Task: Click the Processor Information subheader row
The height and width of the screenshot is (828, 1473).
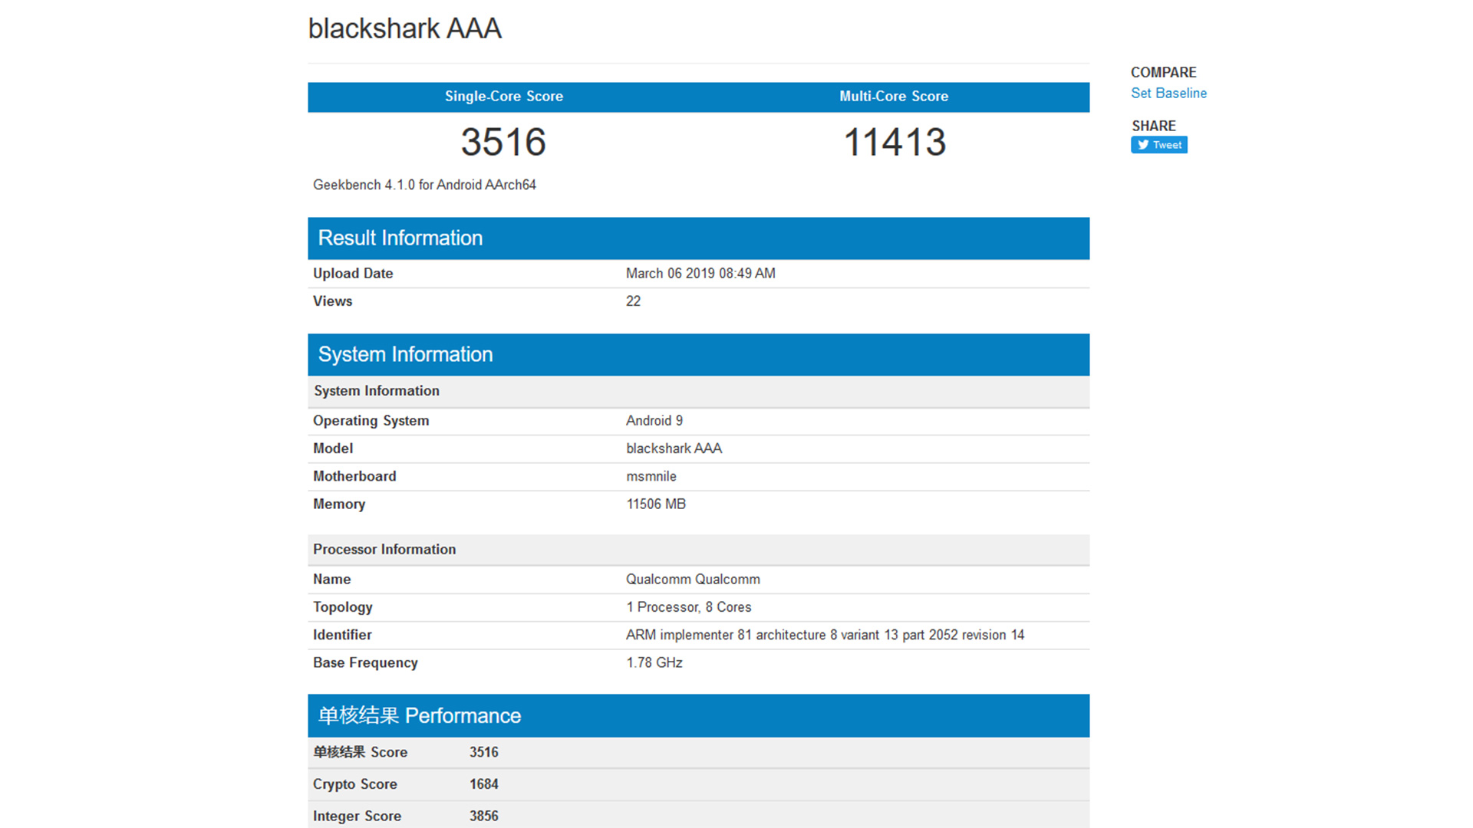Action: [x=384, y=549]
